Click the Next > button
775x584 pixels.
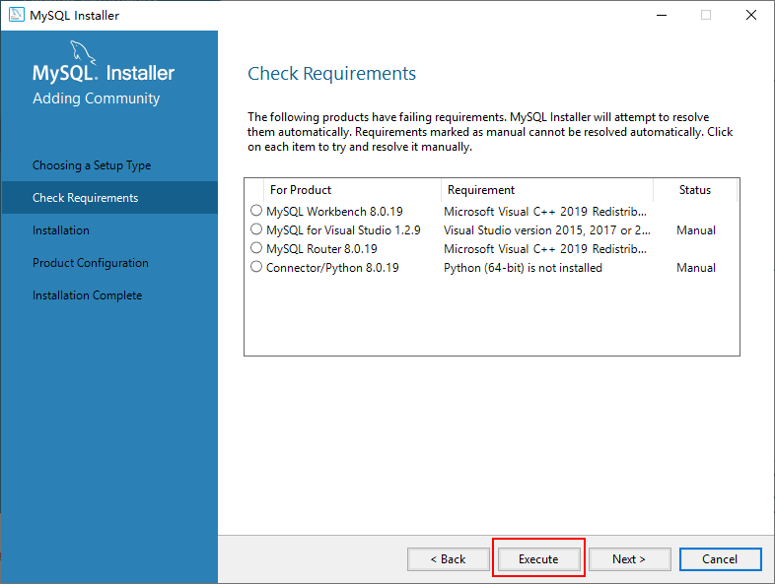[x=629, y=559]
